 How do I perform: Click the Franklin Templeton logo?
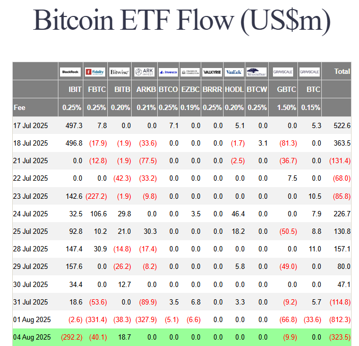coord(190,72)
